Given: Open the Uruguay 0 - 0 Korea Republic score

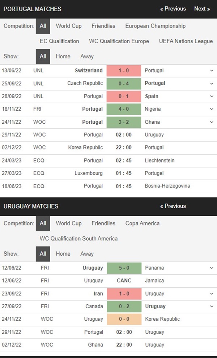Looking at the screenshot, I should pyautogui.click(x=124, y=319).
